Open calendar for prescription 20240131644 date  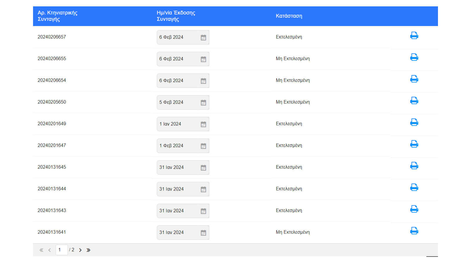pyautogui.click(x=203, y=189)
